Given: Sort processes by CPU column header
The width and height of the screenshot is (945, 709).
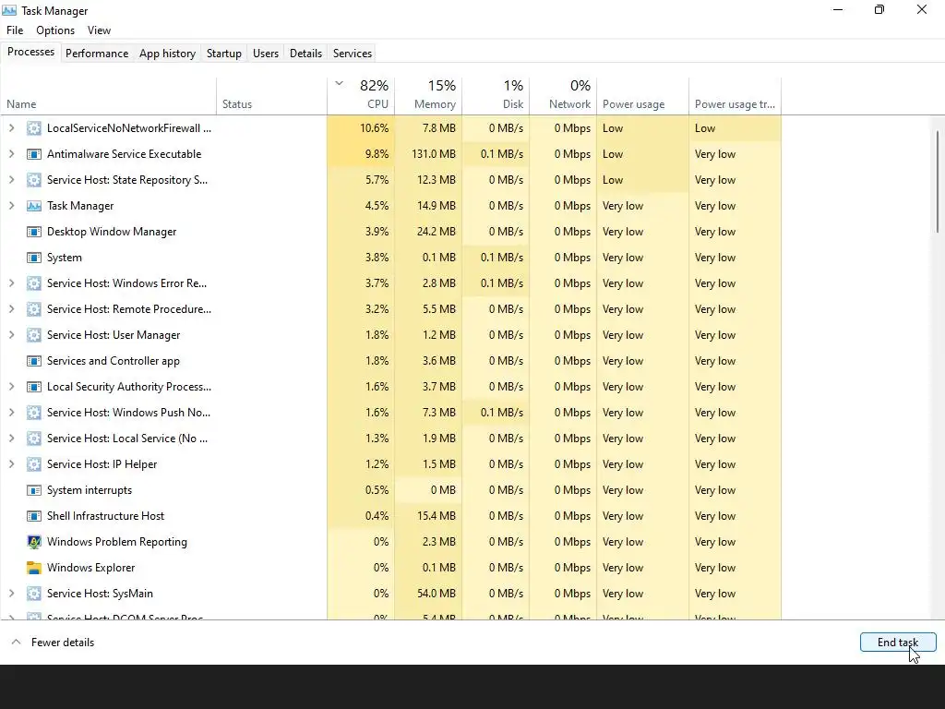Looking at the screenshot, I should pyautogui.click(x=361, y=95).
